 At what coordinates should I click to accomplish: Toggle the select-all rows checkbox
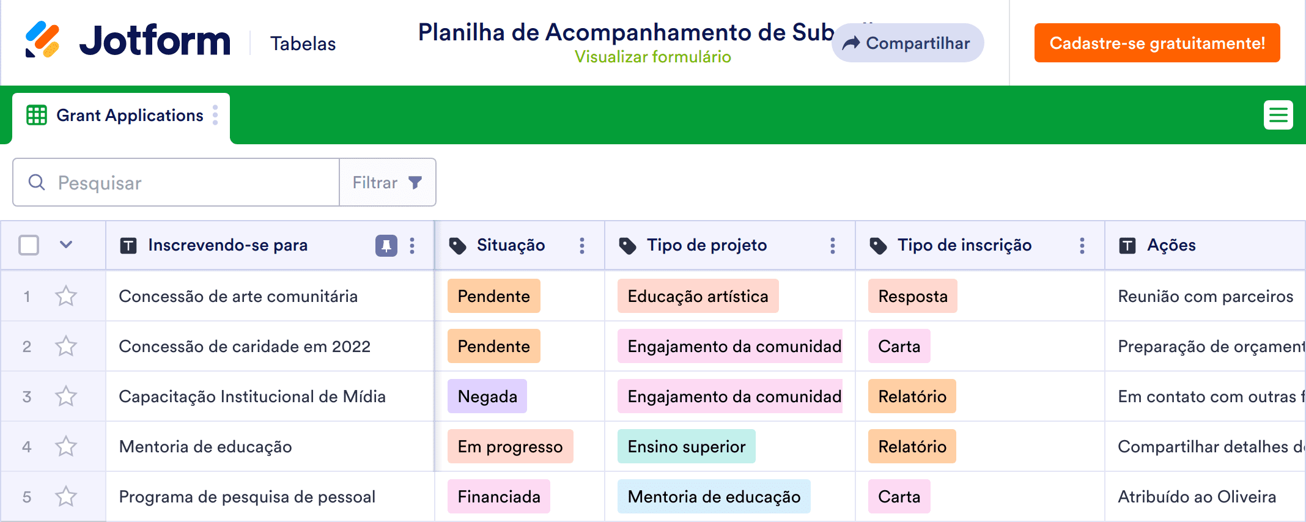pyautogui.click(x=29, y=245)
